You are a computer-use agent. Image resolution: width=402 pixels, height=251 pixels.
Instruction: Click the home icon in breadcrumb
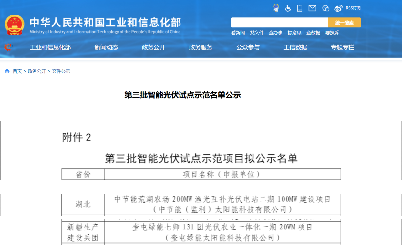point(7,71)
